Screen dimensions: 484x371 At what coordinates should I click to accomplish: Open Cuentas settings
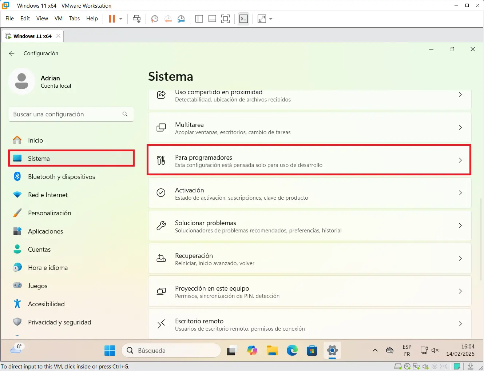[71, 250]
